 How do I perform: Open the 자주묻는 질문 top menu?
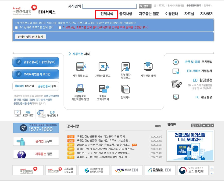pyautogui.click(x=149, y=14)
